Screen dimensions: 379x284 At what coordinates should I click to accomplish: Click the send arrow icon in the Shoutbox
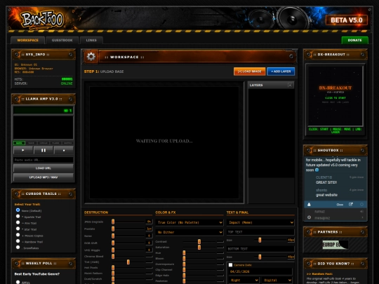pos(362,217)
